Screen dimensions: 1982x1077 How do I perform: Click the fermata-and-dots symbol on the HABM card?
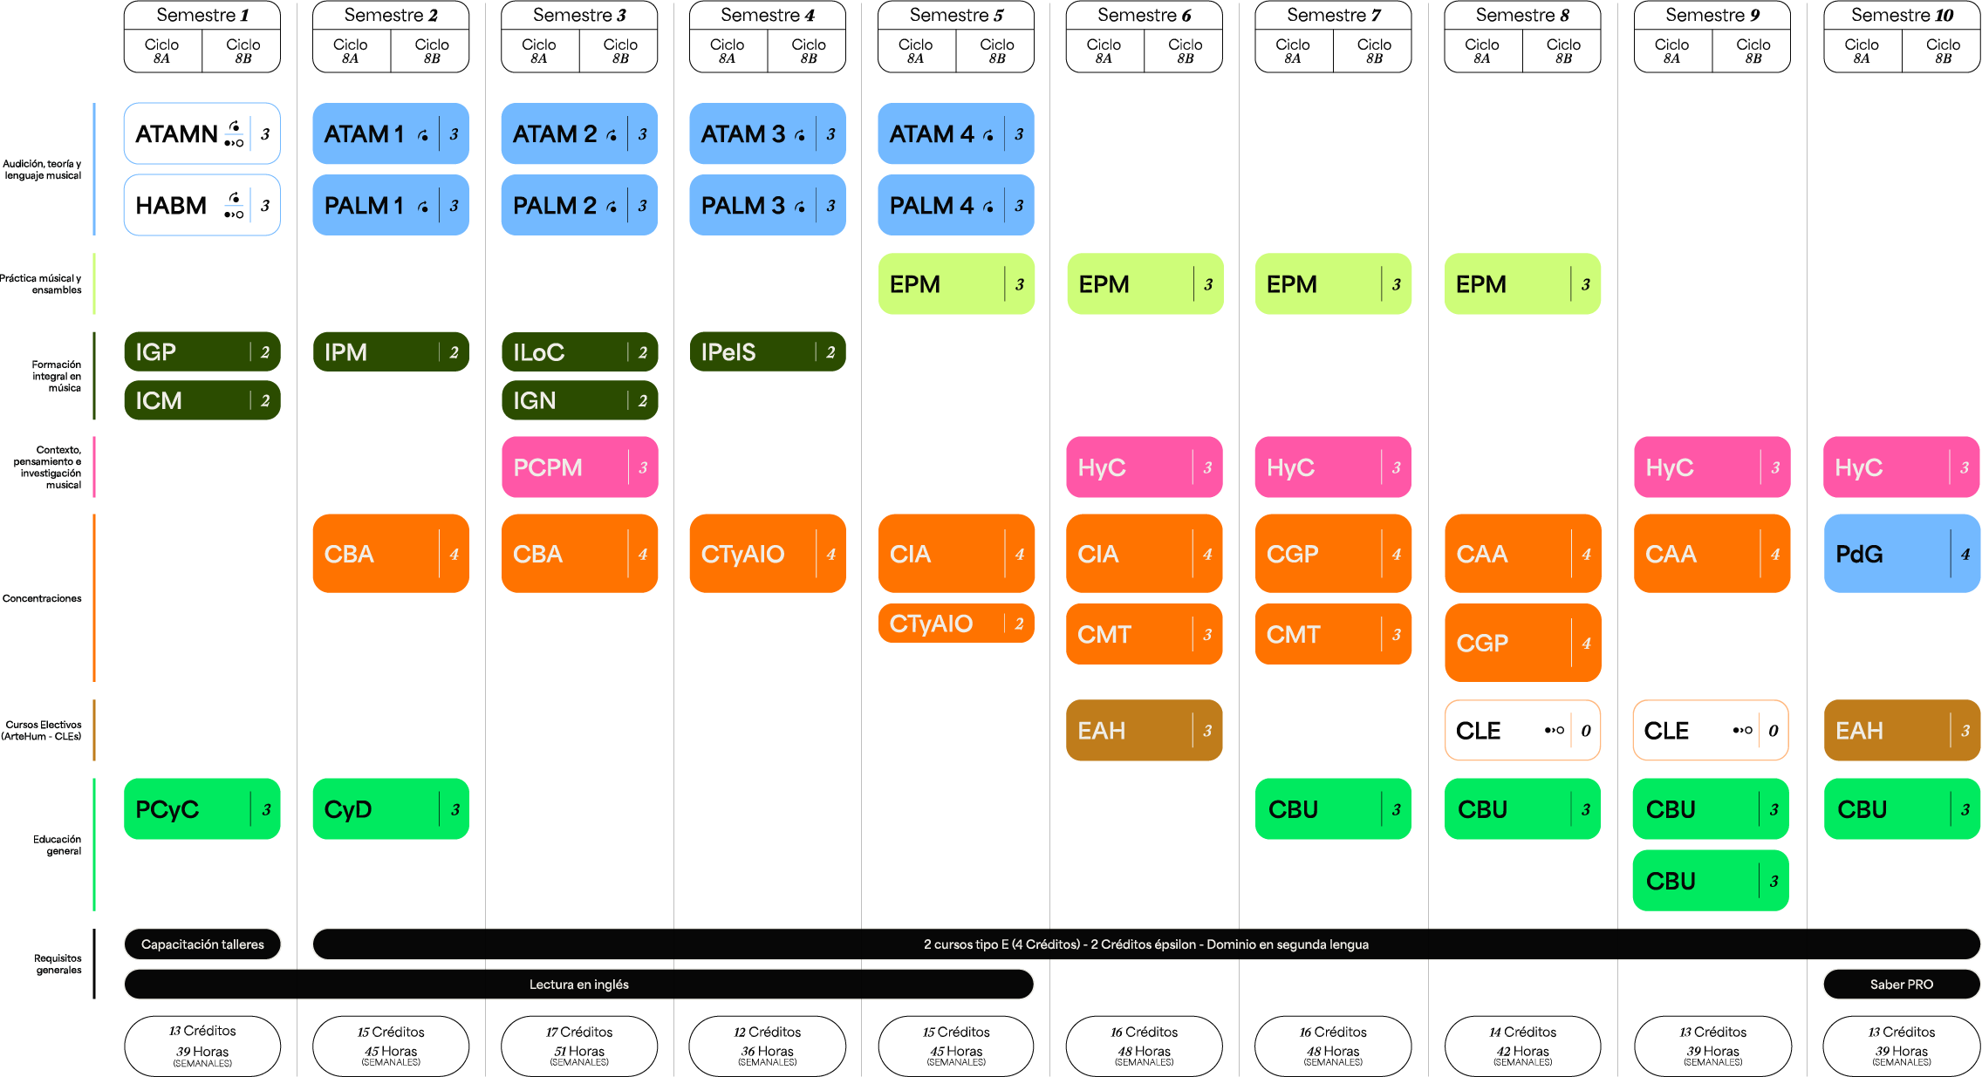tap(234, 205)
